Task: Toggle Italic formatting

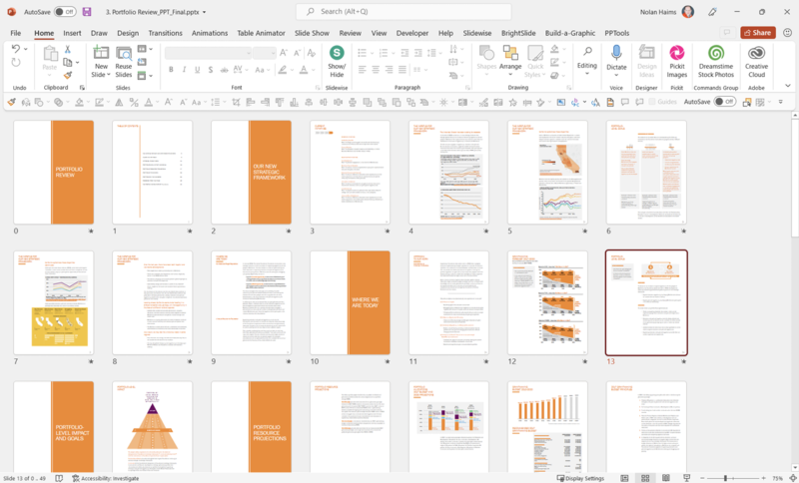Action: click(x=184, y=69)
